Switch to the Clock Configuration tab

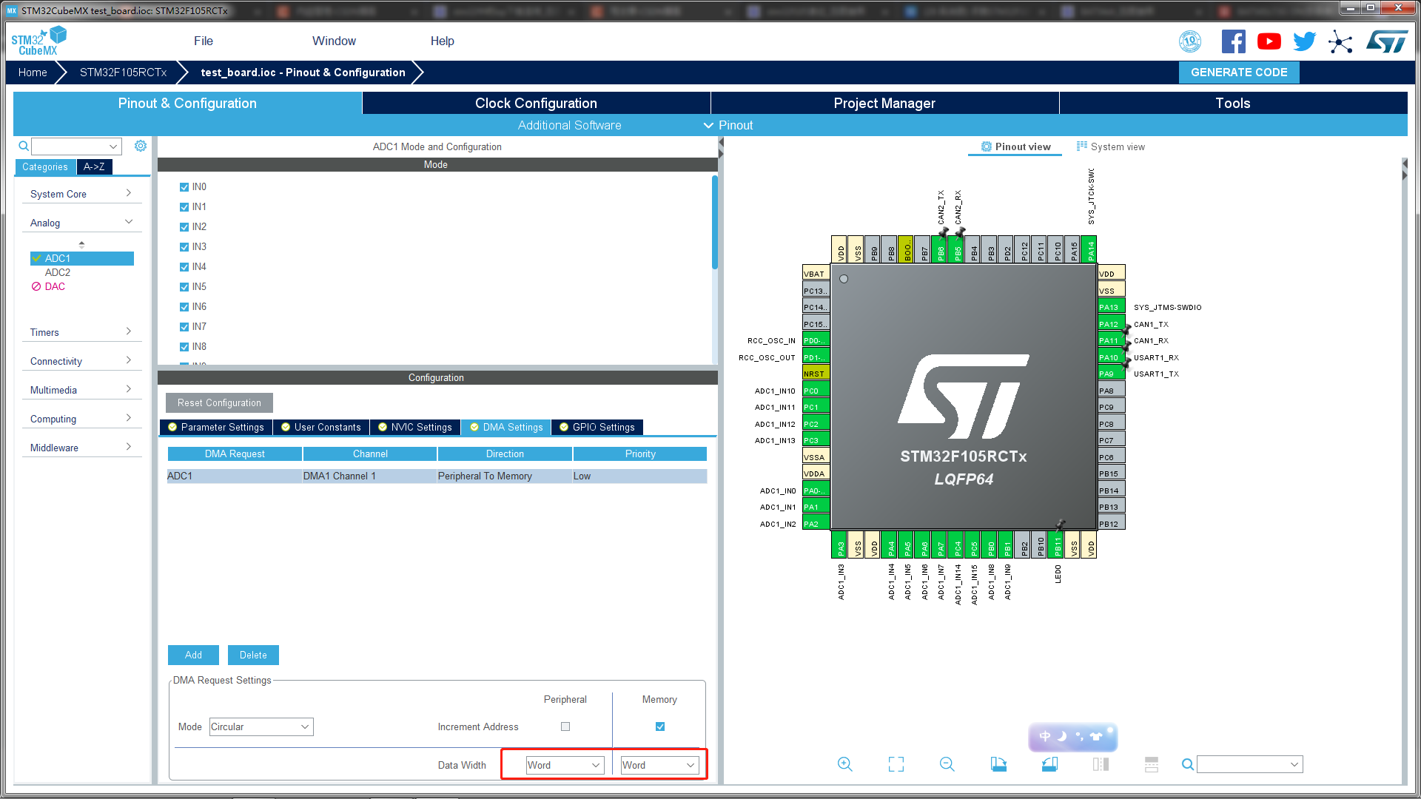536,103
